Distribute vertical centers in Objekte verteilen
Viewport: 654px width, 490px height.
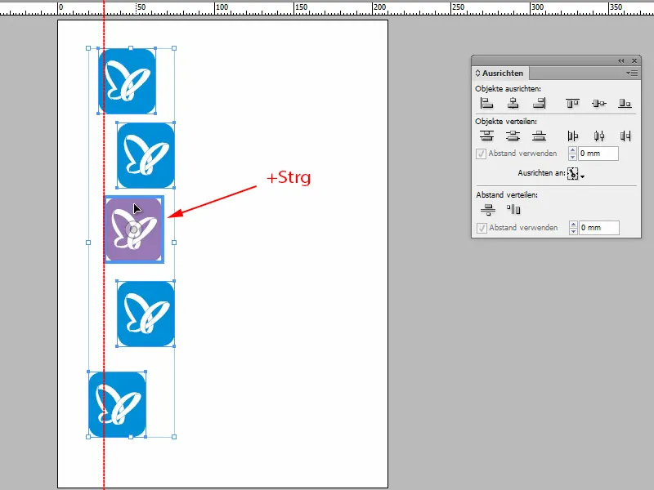point(513,136)
